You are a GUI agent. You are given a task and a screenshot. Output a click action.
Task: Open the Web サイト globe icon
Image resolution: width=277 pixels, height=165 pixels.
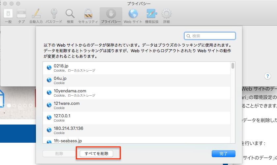point(133,14)
